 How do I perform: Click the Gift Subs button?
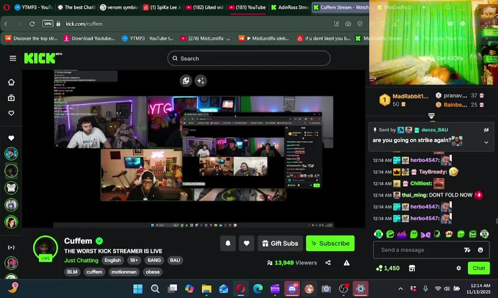click(280, 243)
